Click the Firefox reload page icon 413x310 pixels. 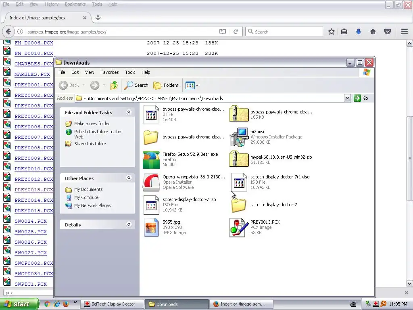coord(236,31)
